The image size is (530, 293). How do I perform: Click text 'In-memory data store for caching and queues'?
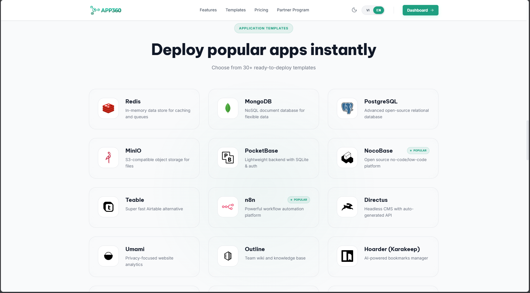pyautogui.click(x=158, y=114)
